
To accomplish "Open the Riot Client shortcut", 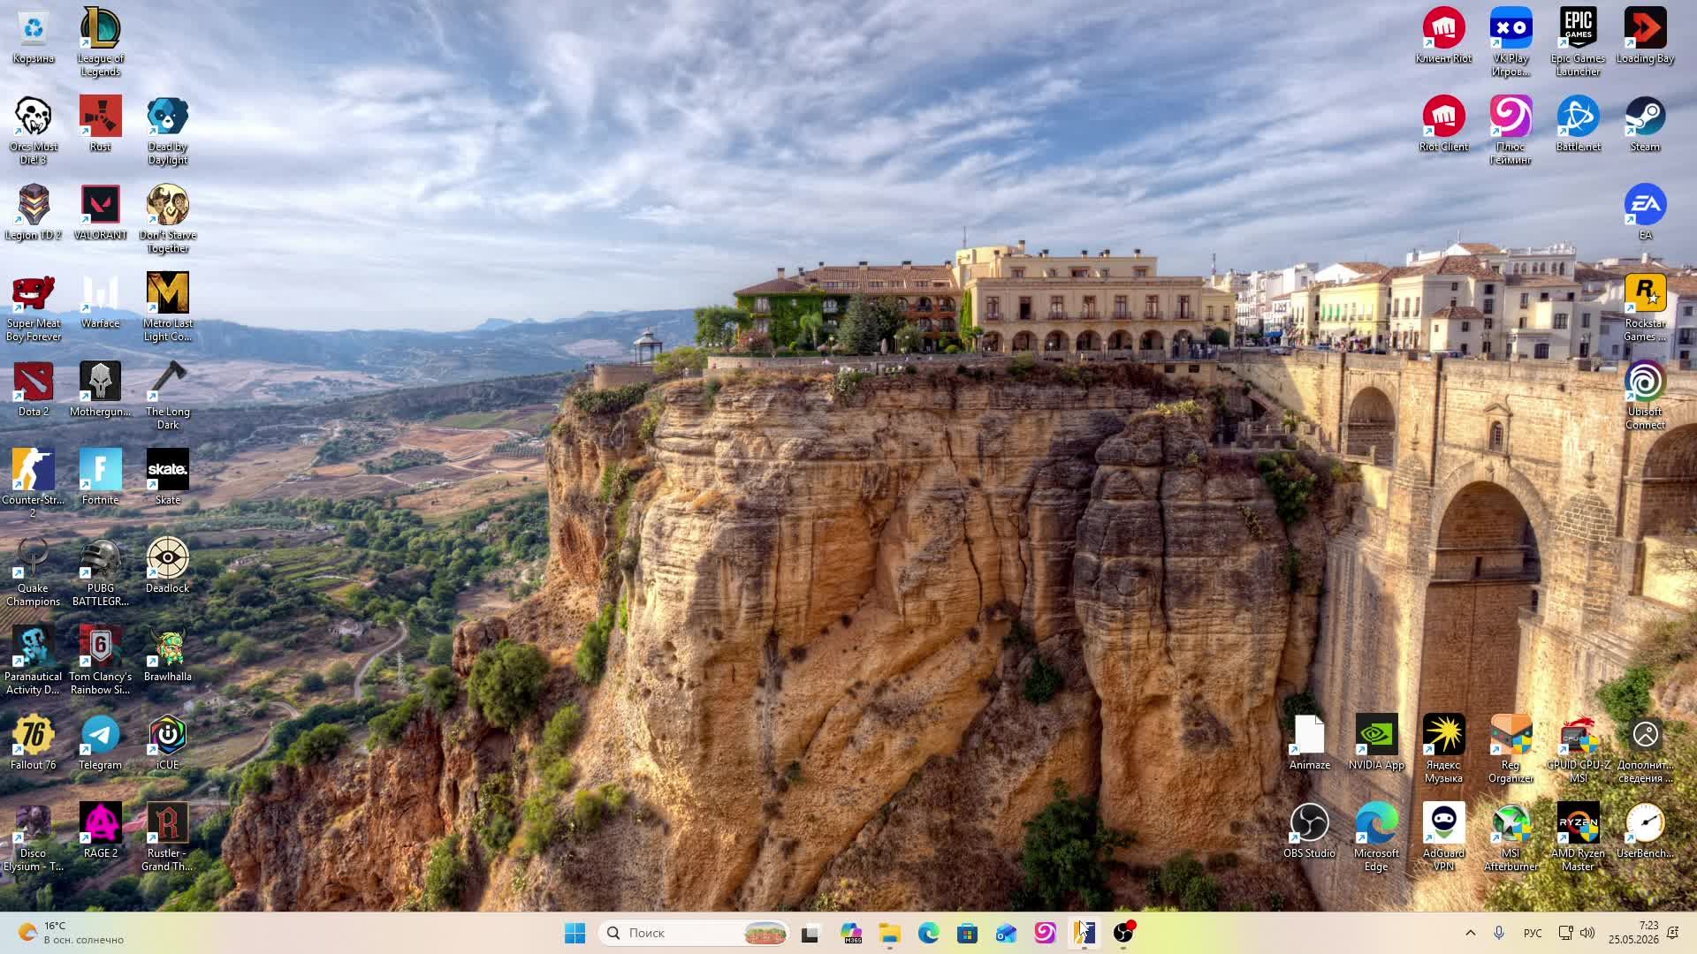I will (x=1444, y=125).
